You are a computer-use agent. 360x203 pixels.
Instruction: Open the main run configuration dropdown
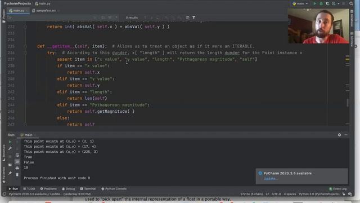click(x=300, y=3)
